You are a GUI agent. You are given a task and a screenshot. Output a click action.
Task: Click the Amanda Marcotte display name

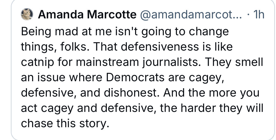87,15
